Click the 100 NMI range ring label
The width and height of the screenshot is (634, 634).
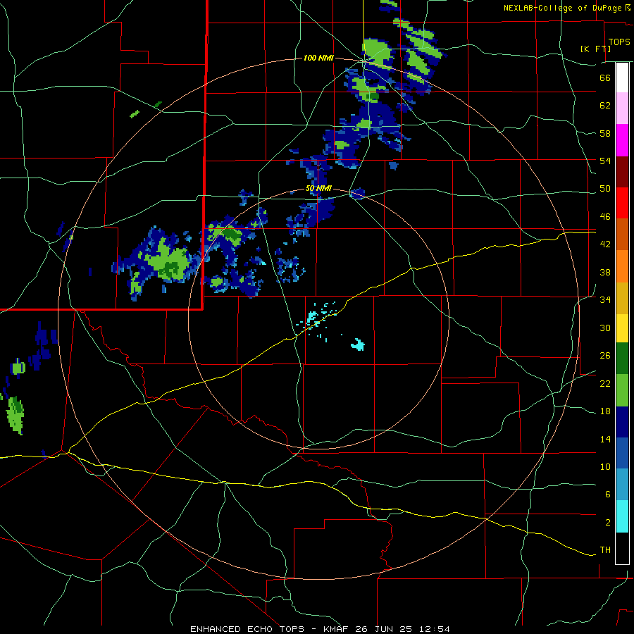pos(318,58)
